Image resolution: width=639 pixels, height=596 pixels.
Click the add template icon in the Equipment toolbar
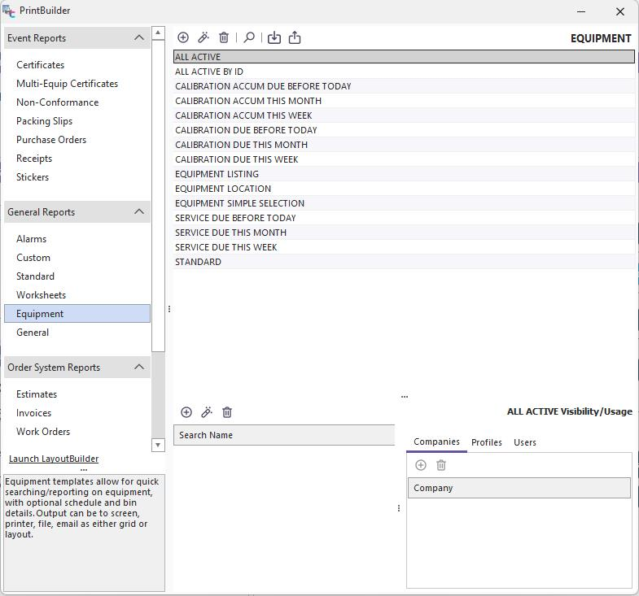(183, 37)
